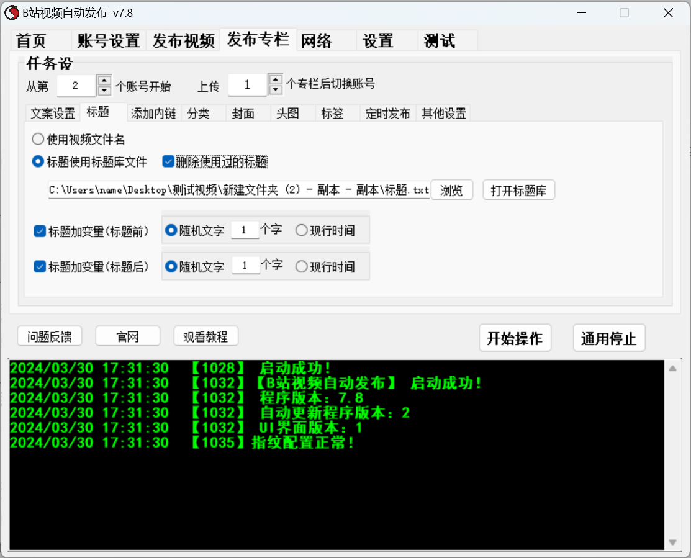
Task: Click the 观看教程 button
Action: pyautogui.click(x=205, y=336)
